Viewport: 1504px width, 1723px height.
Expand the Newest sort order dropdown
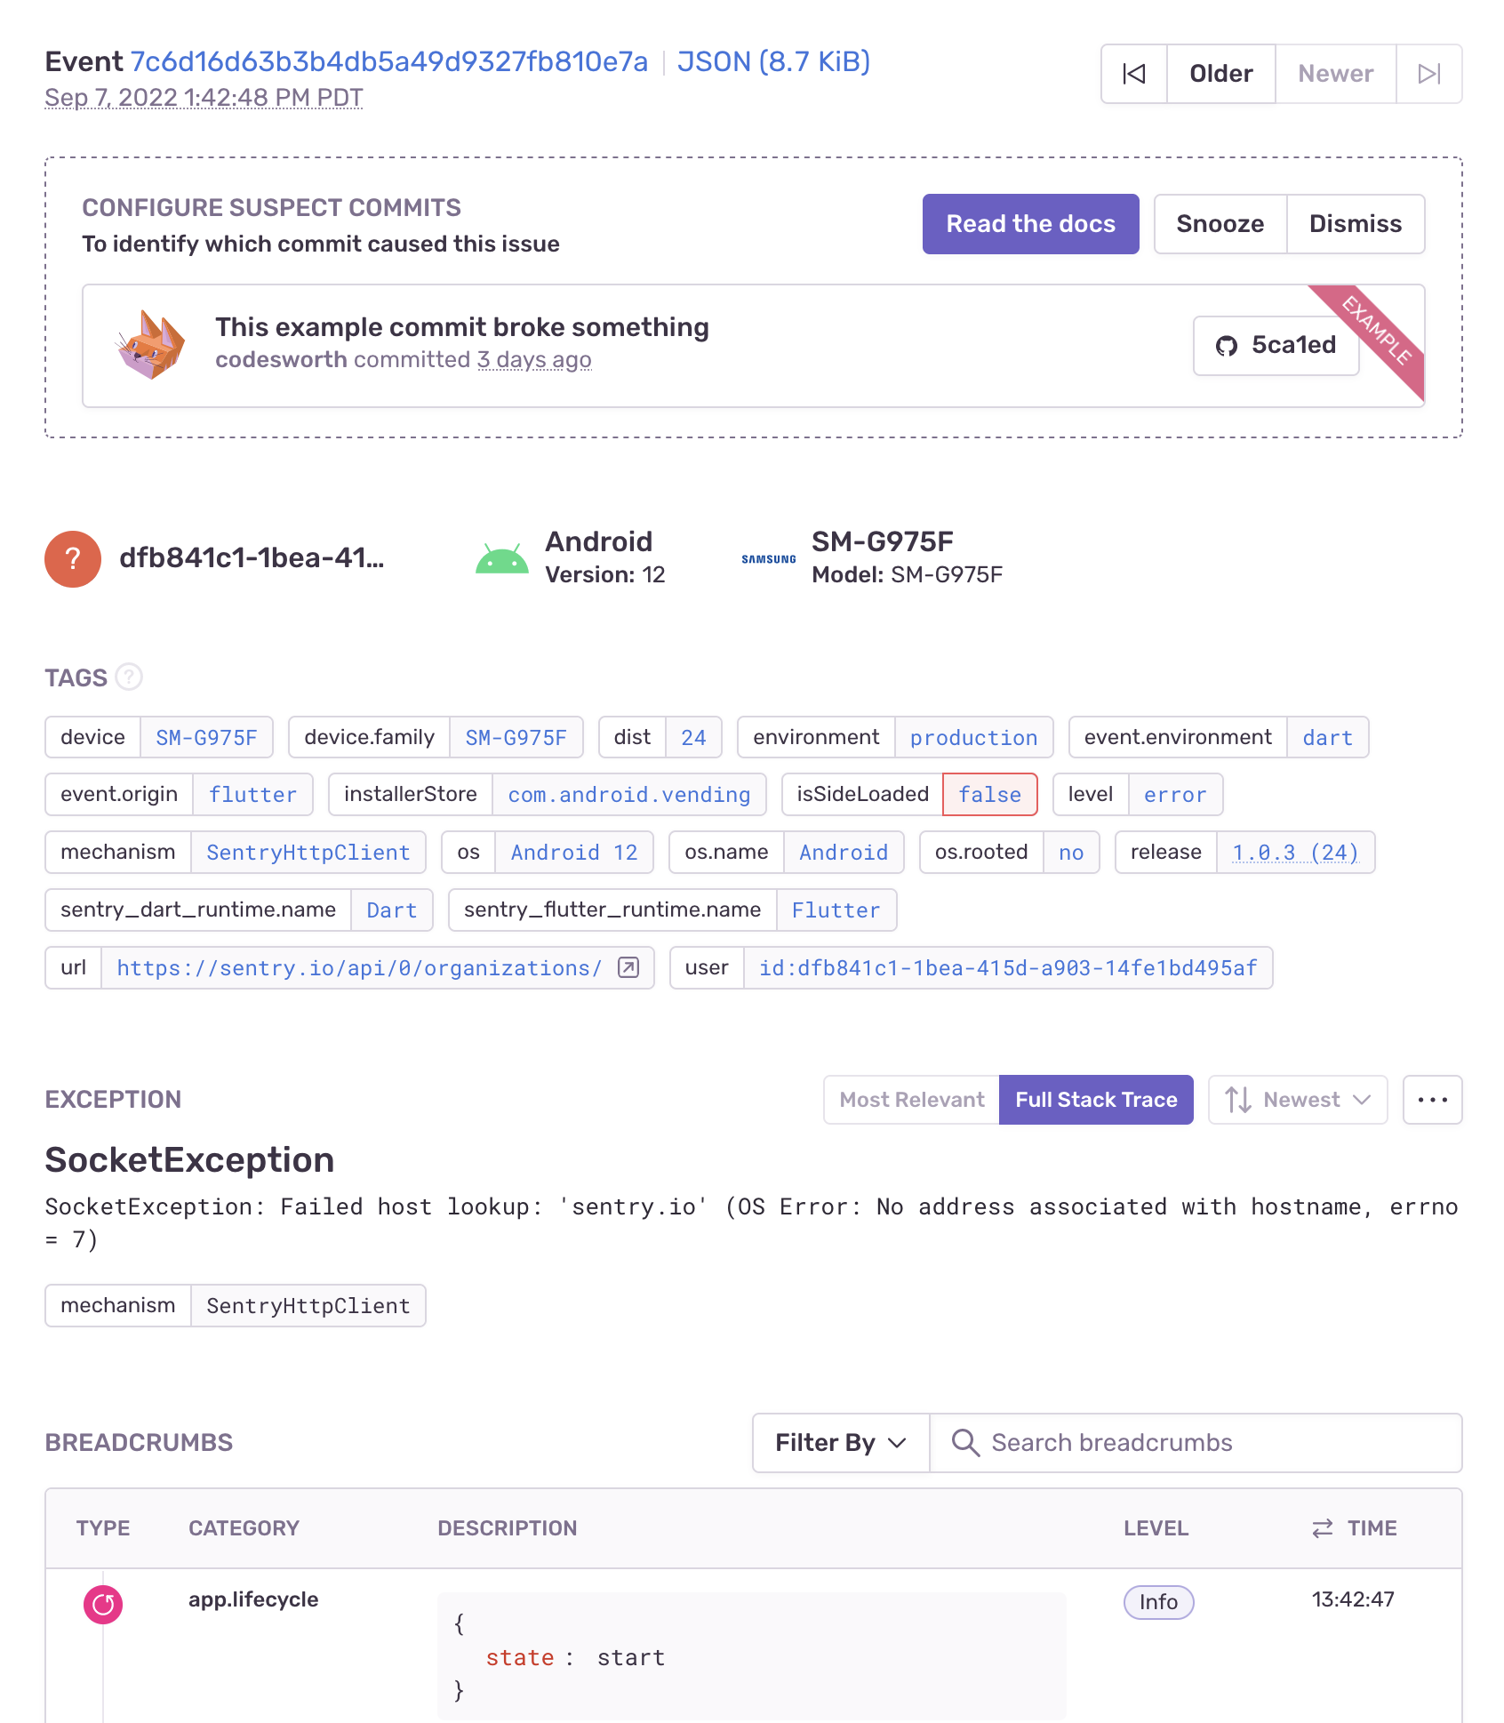tap(1298, 1100)
